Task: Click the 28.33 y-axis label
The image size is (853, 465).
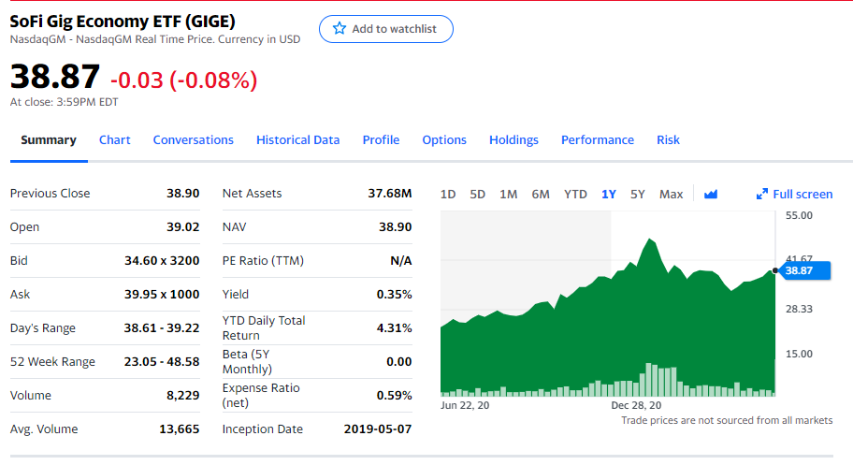Action: 799,310
